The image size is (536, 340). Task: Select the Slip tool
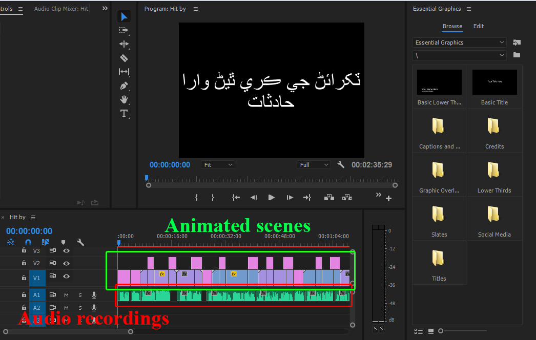(123, 72)
